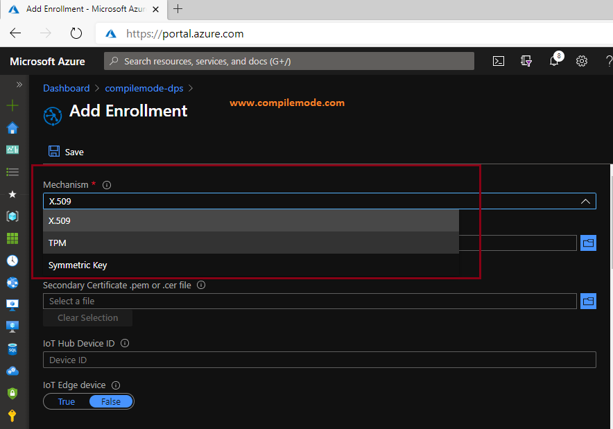Collapse the Mechanism dropdown chevron

pyautogui.click(x=586, y=201)
